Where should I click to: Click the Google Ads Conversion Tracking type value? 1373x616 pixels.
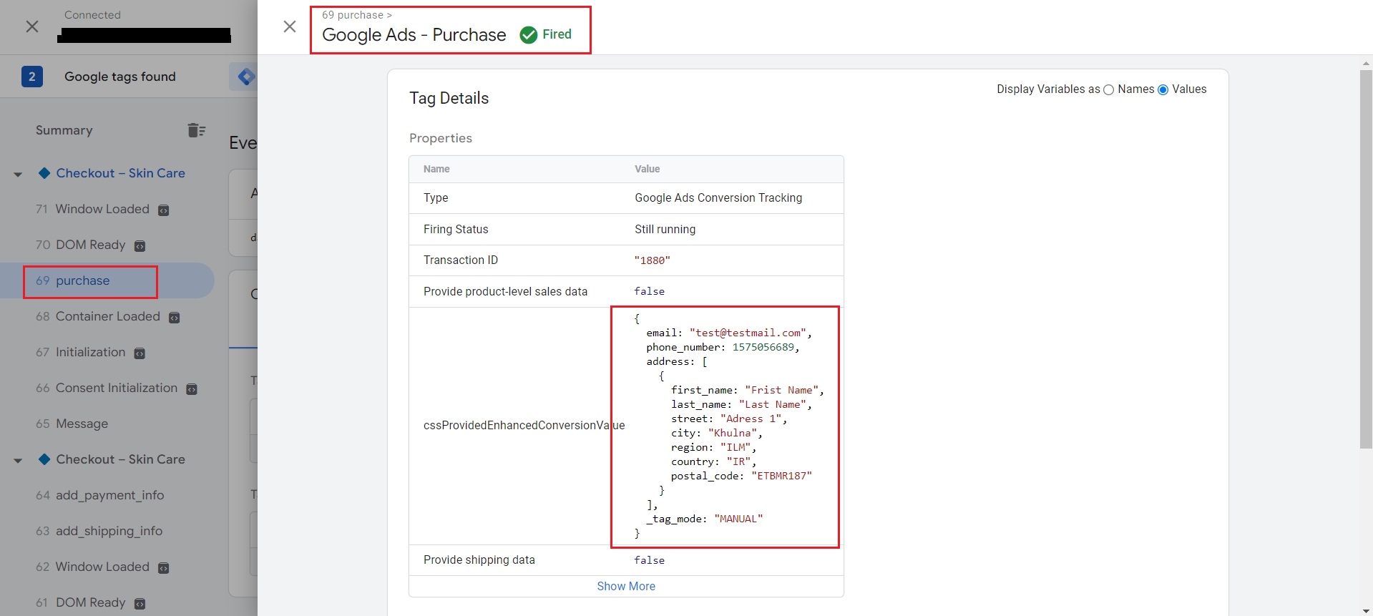[x=718, y=197]
